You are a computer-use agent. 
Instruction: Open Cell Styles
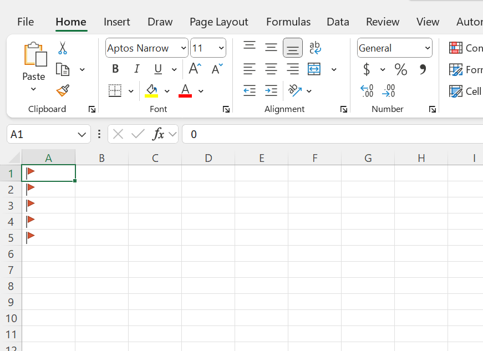coord(465,91)
